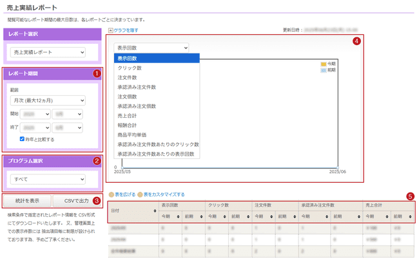Click the 前期 blue legend swatch
419x262 pixels.
324,70
